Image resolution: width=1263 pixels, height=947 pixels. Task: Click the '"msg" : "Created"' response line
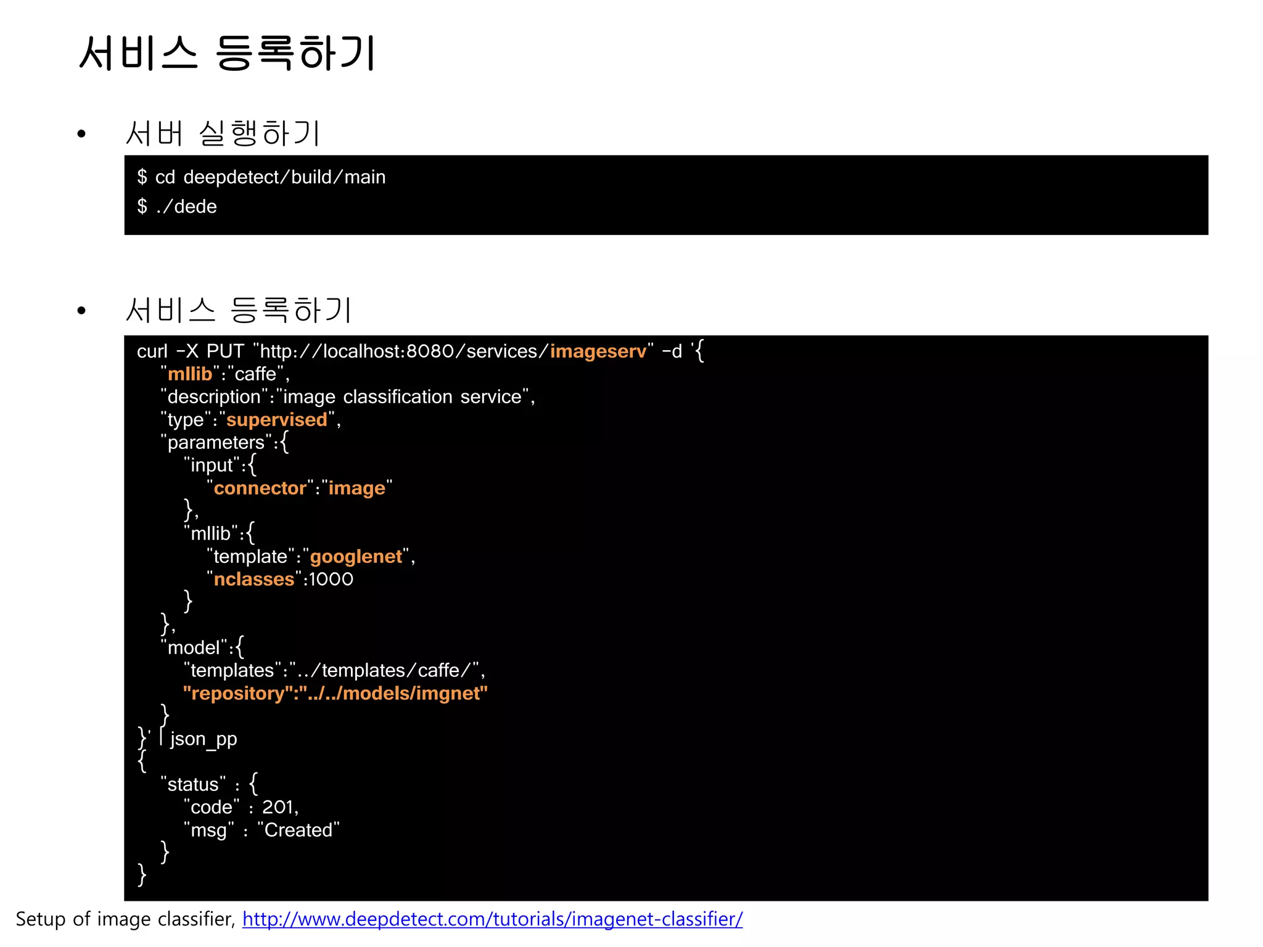point(261,830)
